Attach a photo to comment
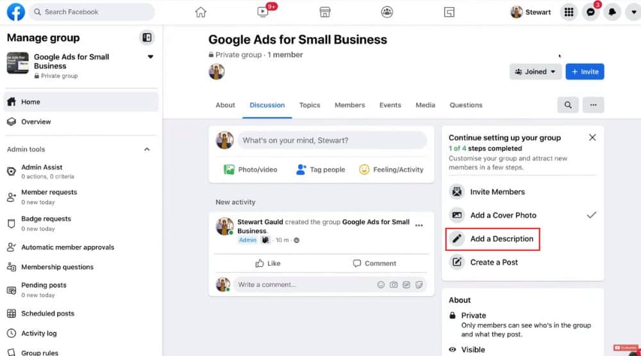 click(394, 284)
